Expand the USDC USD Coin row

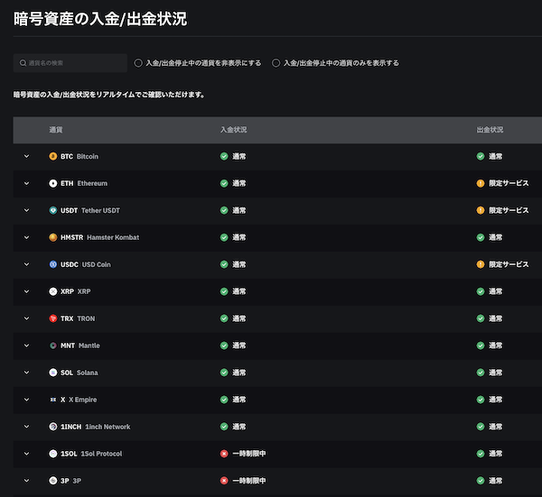point(26,264)
